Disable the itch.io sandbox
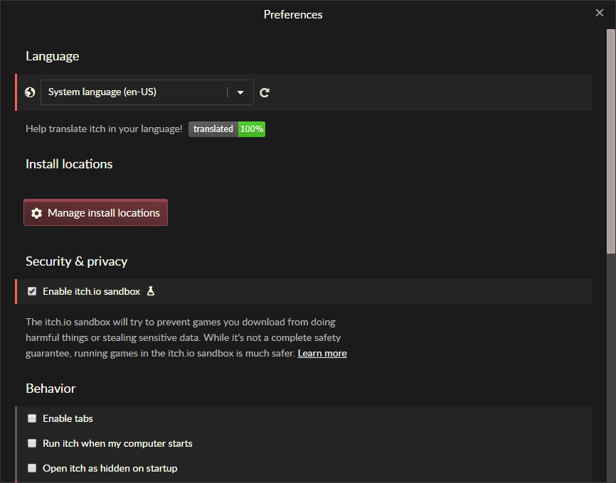 32,291
